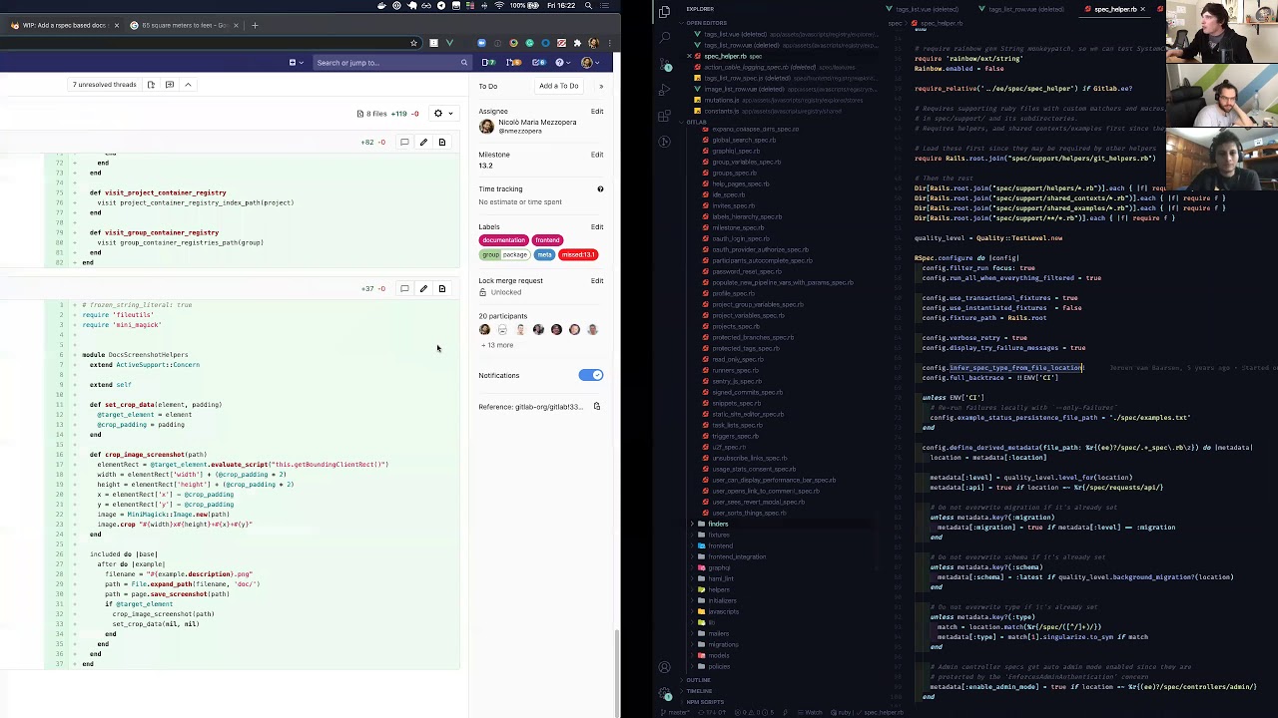1278x718 pixels.
Task: Bookmark page with the star icon
Action: (414, 43)
